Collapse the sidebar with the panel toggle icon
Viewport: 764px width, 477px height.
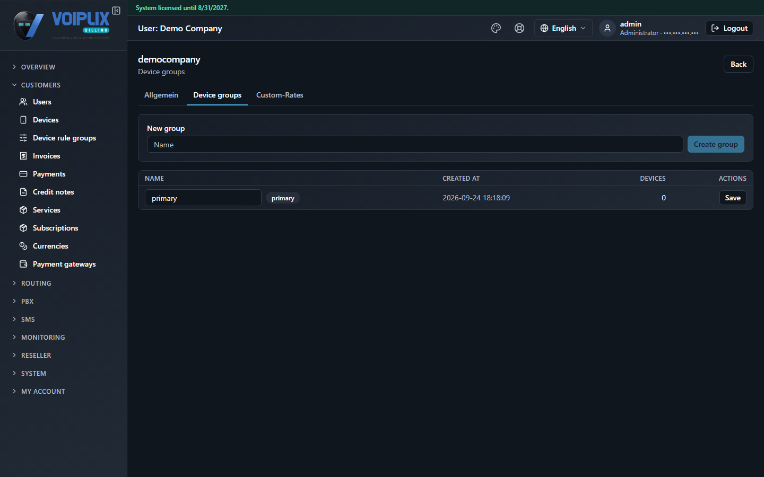(116, 11)
